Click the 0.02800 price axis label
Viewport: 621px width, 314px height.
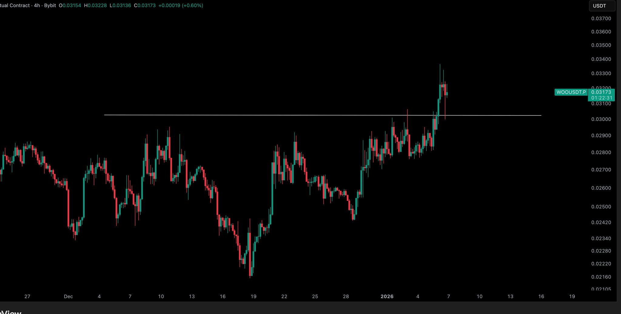(601, 152)
